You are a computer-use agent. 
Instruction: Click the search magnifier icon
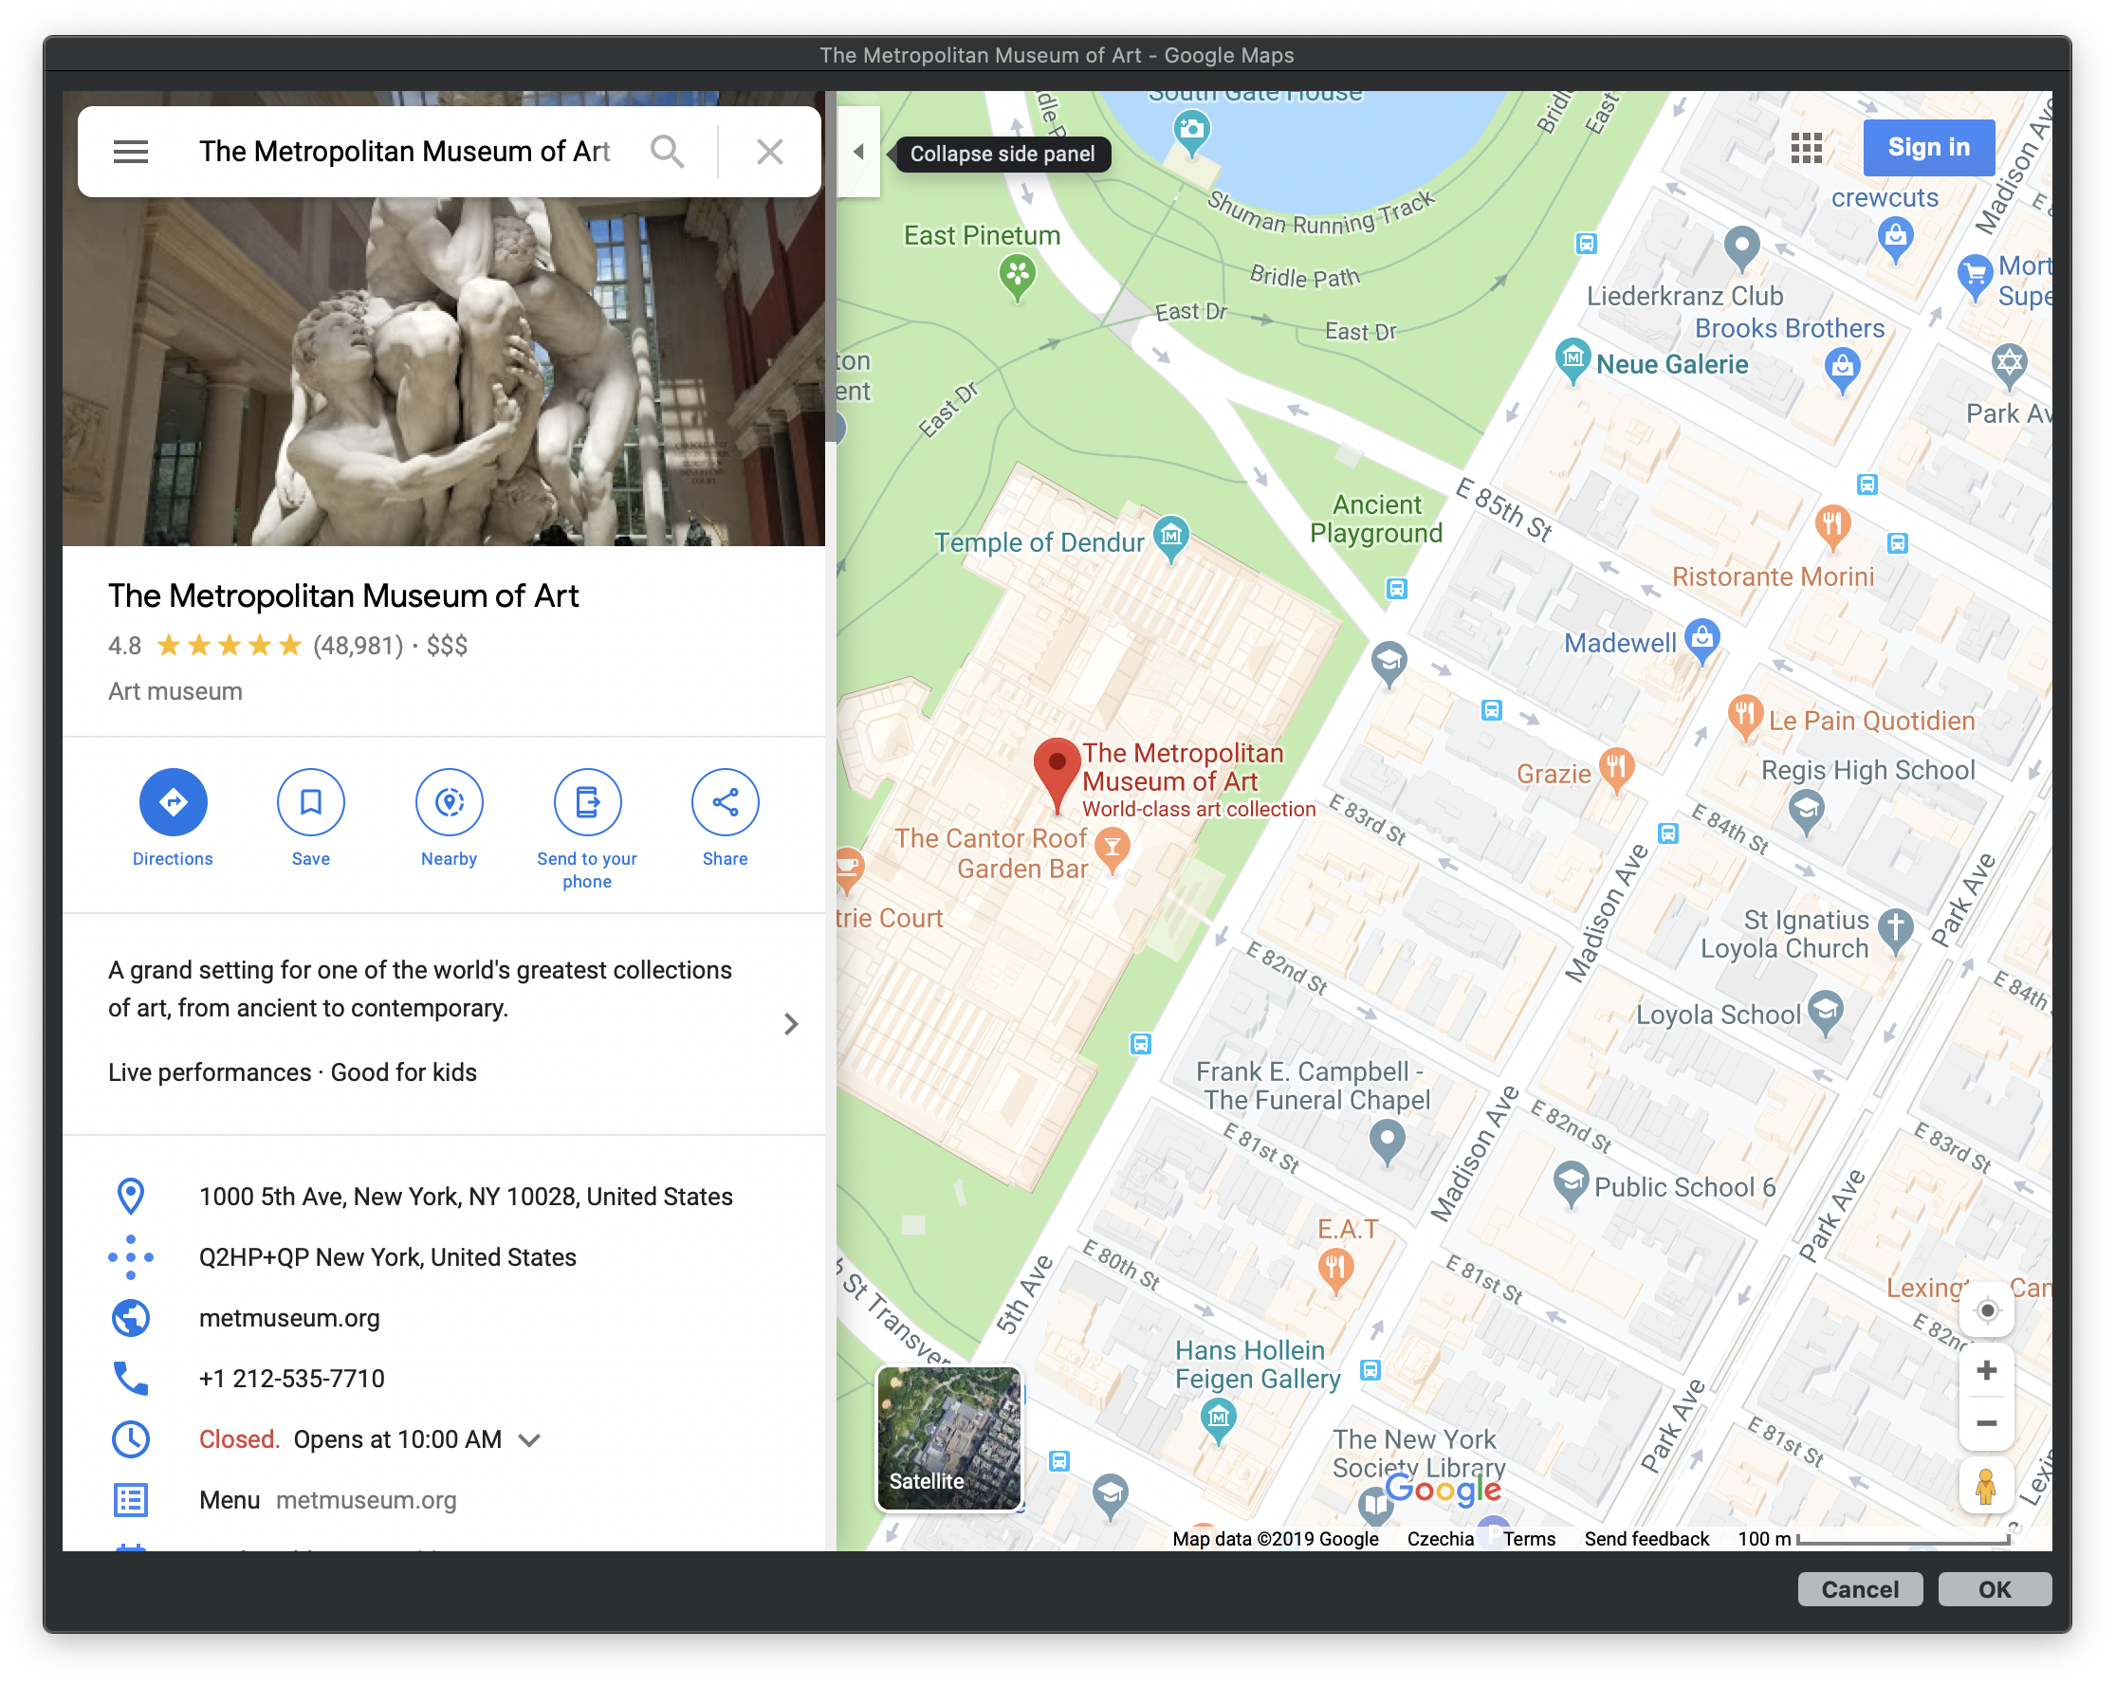667,151
